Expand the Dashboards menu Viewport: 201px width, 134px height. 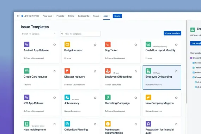tap(84, 16)
